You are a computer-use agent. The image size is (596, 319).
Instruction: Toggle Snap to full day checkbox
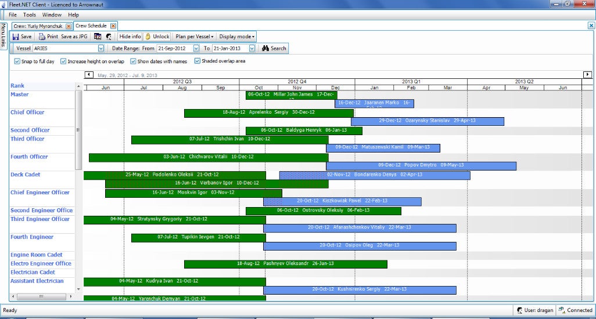tap(17, 61)
